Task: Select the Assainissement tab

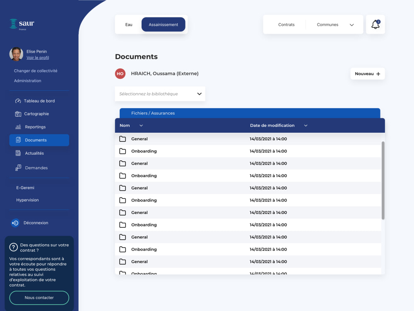Action: [164, 24]
